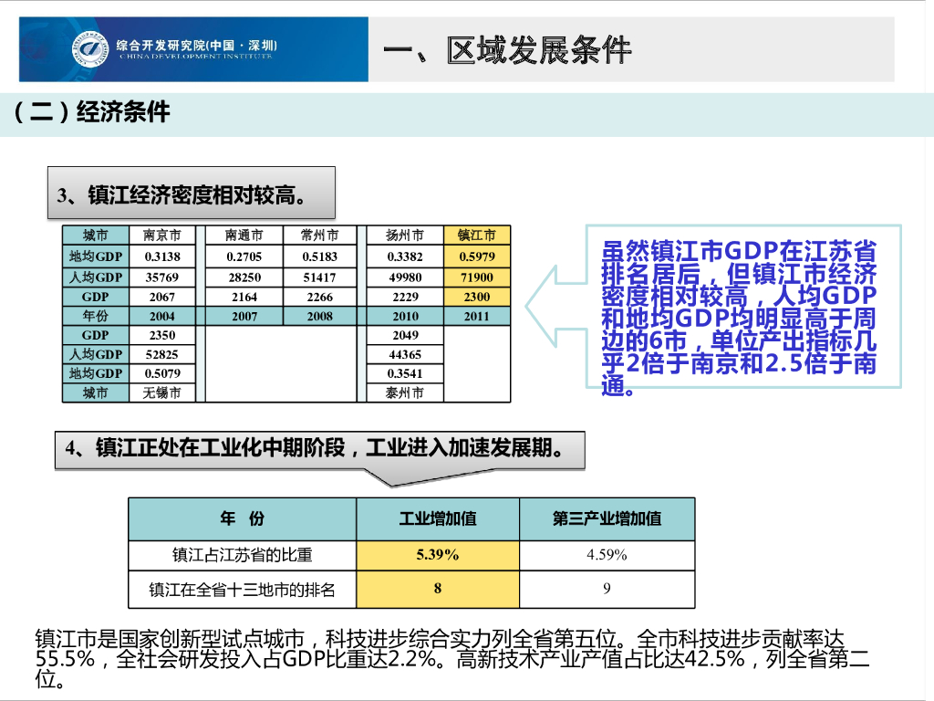
Task: Click the 年份 row label
Action: point(95,316)
